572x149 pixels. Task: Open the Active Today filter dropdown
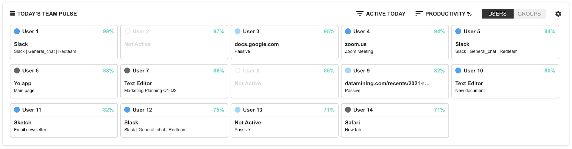click(381, 14)
